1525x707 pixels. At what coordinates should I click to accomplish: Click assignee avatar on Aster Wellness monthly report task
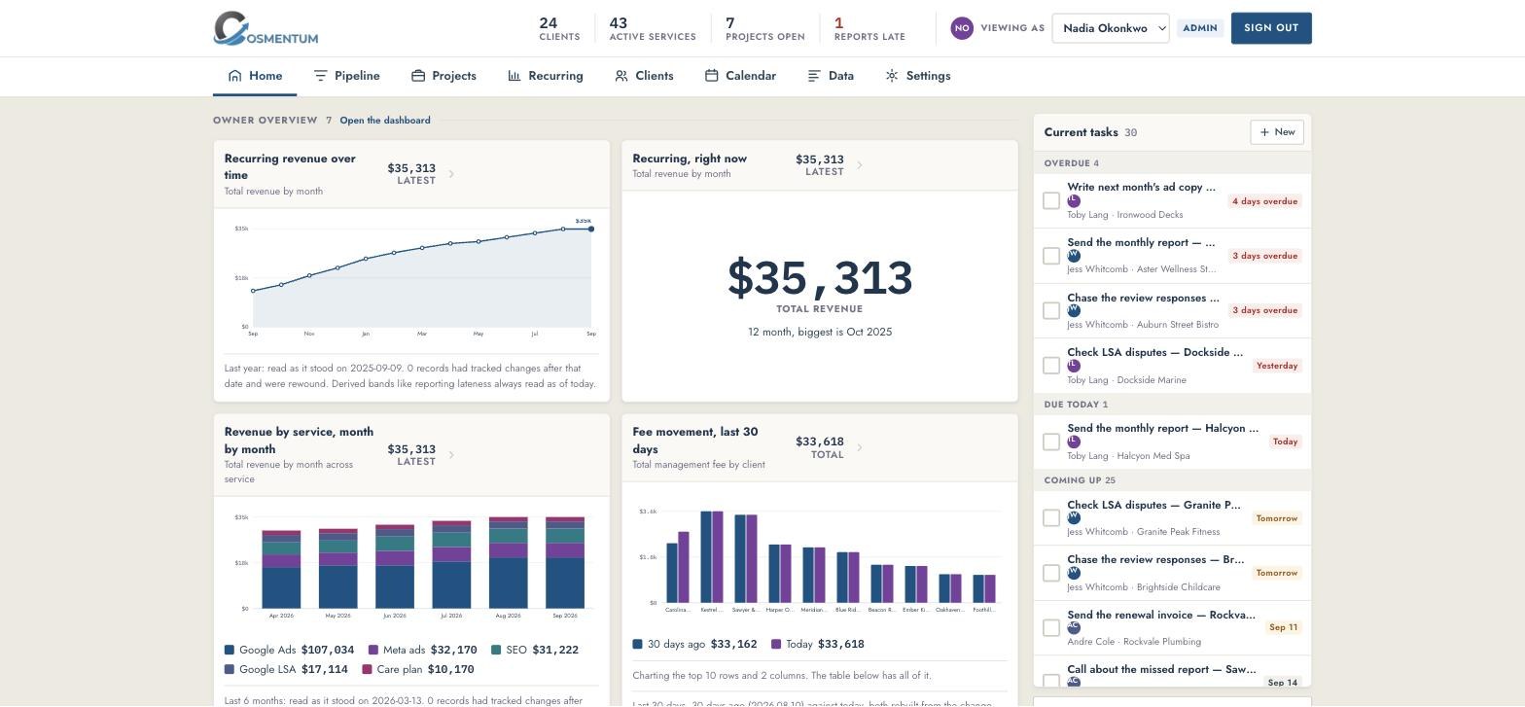pos(1074,256)
